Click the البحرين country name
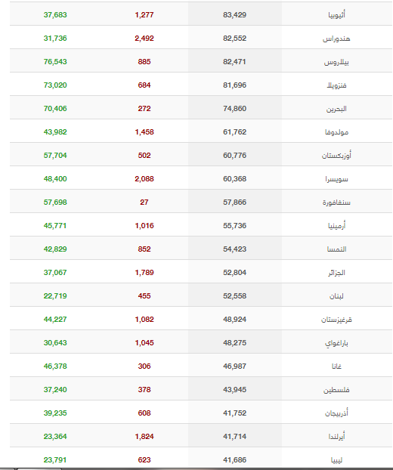This screenshot has height=470, width=393. click(x=336, y=109)
